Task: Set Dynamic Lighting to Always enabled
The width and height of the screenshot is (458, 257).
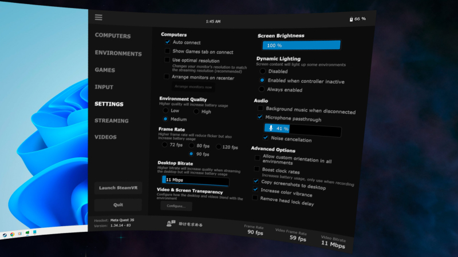Action: [x=262, y=90]
